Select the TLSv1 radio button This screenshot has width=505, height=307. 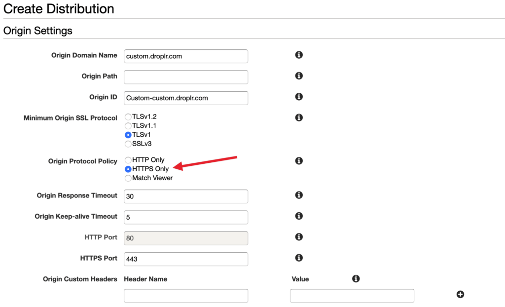coord(128,135)
